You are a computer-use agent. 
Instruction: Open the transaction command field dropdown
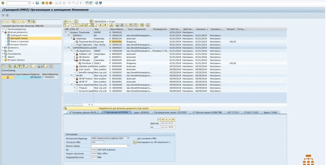click(29, 3)
